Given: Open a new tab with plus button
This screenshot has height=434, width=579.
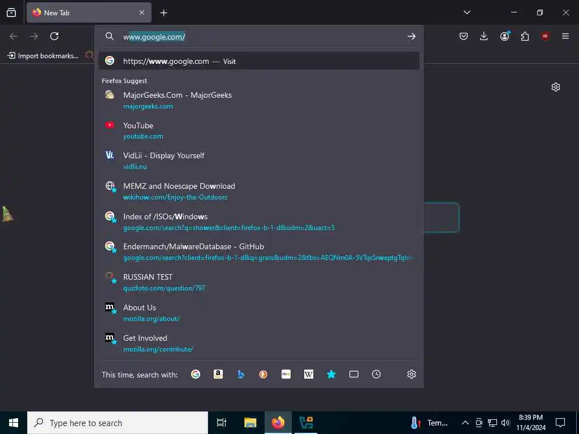Looking at the screenshot, I should click(163, 13).
